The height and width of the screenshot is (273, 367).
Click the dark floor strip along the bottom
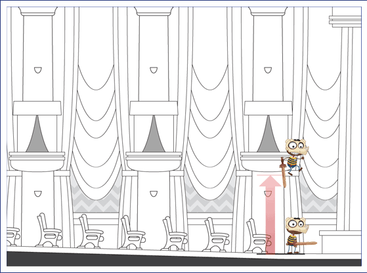[184, 260]
